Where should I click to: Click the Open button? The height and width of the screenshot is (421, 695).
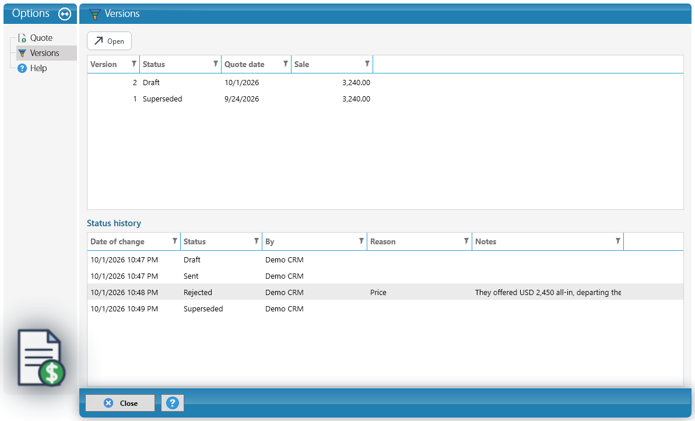pyautogui.click(x=109, y=41)
